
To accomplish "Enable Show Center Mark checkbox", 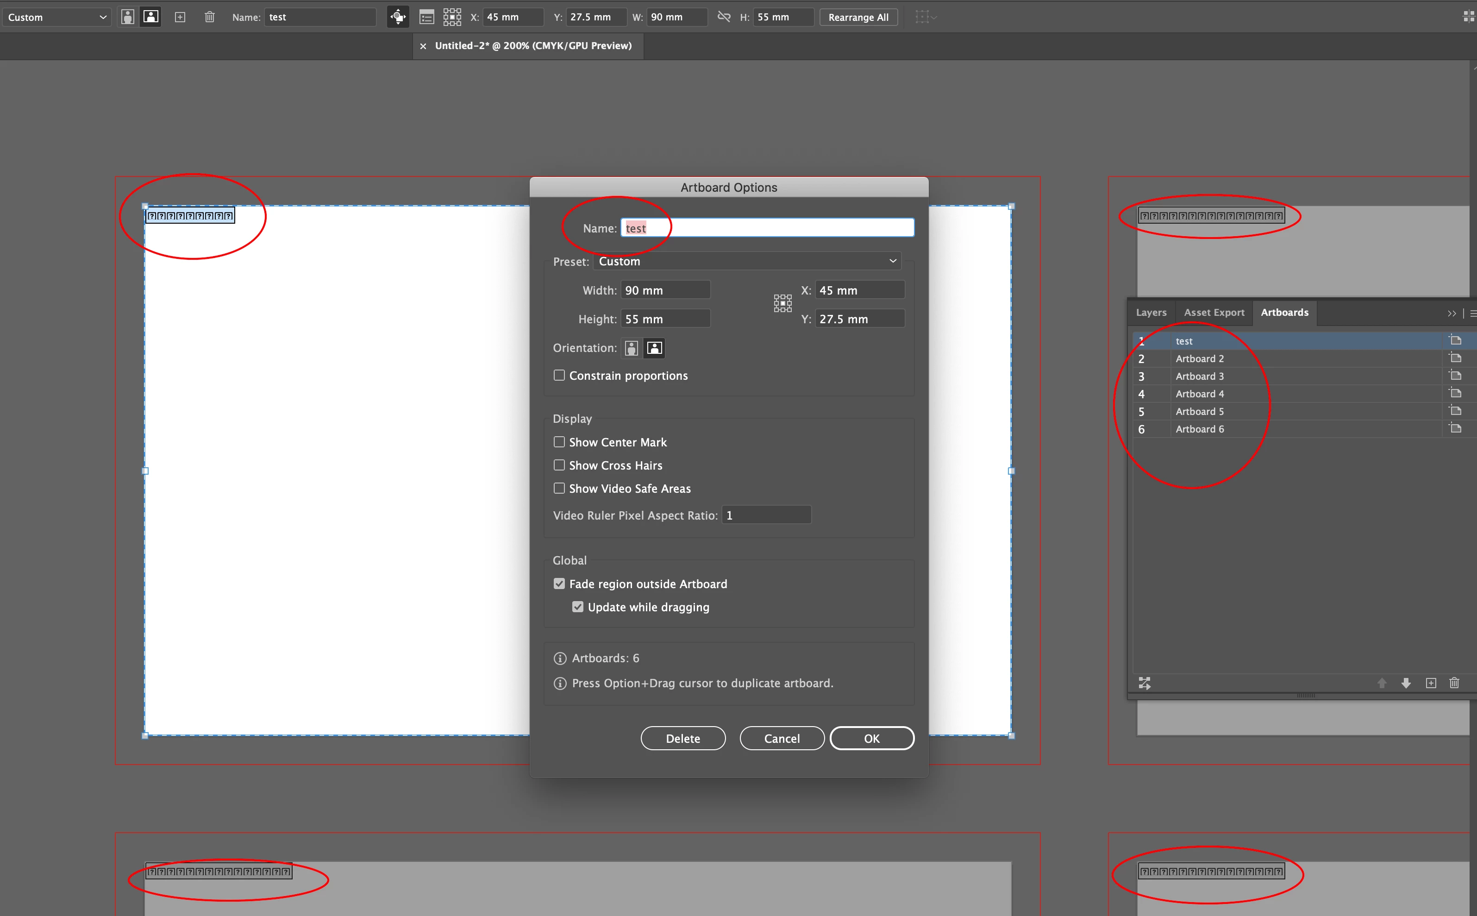I will point(559,442).
